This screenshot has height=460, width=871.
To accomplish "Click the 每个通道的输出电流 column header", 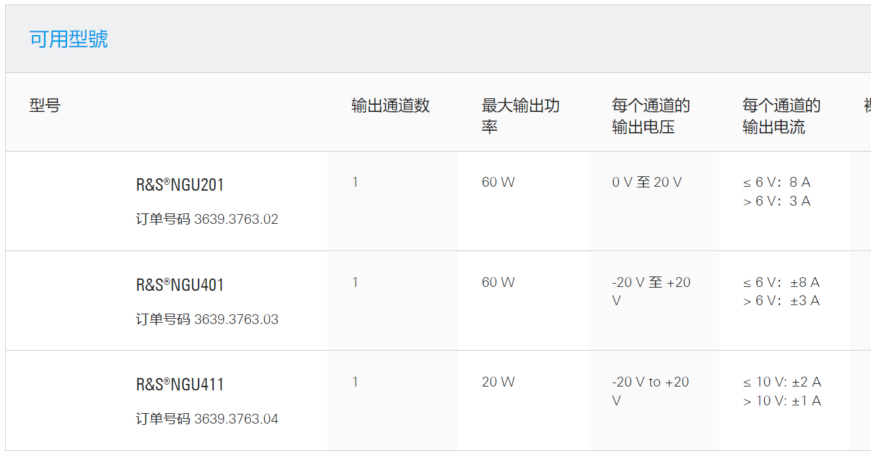I will coord(781,116).
